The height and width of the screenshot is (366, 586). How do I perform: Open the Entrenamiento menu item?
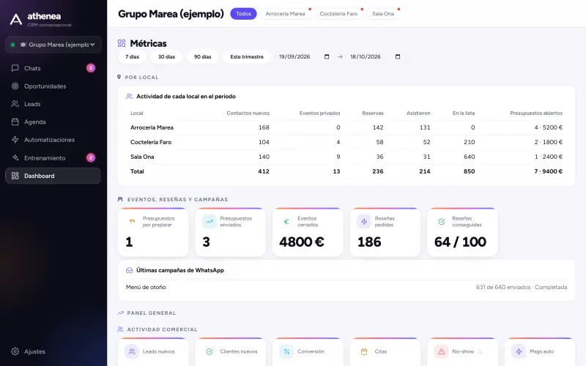point(53,157)
